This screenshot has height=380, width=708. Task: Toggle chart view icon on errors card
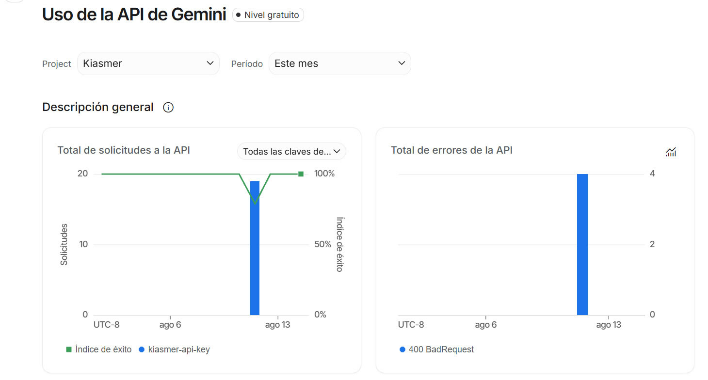click(671, 152)
